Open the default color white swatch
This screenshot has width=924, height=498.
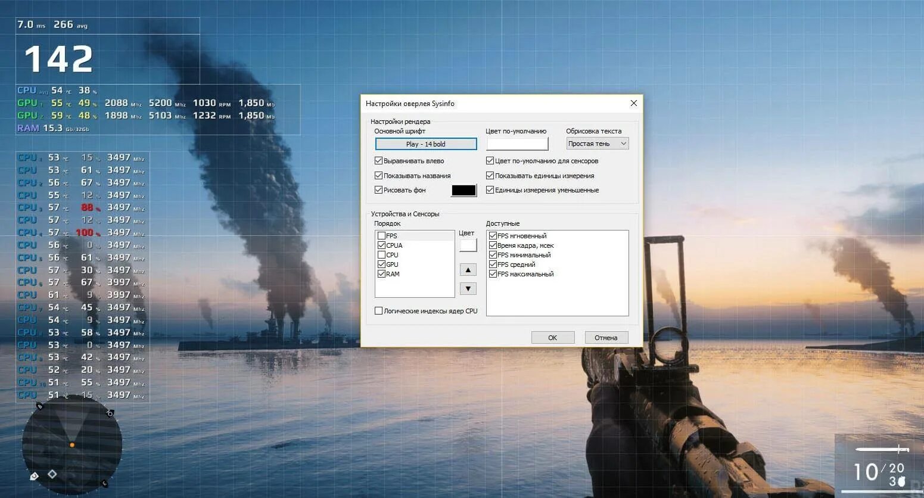click(x=517, y=144)
